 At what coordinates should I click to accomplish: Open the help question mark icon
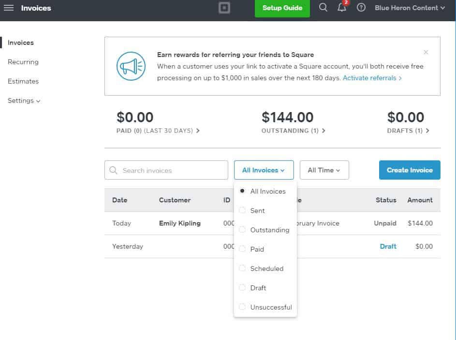[x=361, y=8]
